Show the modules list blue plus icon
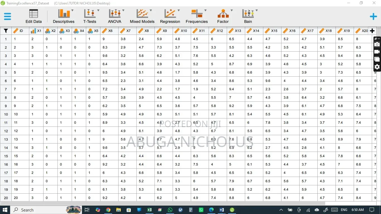Viewport: 381px width, 214px height. (373, 16)
